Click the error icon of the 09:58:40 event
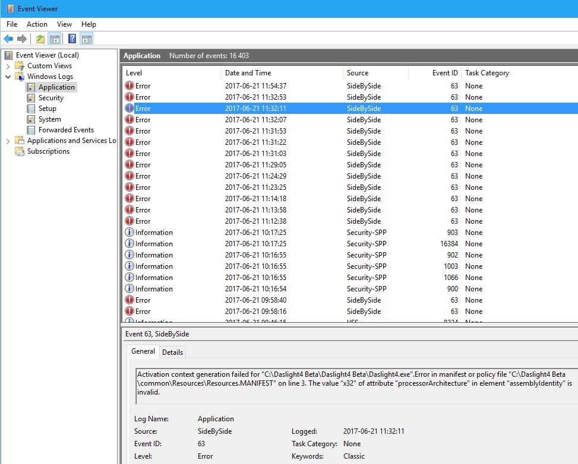 130,300
